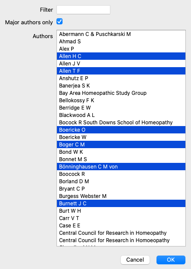Viewport: 191px width, 269px height.
Task: Choose Bay Area Homeopathic Study Group
Action: pyautogui.click(x=121, y=93)
